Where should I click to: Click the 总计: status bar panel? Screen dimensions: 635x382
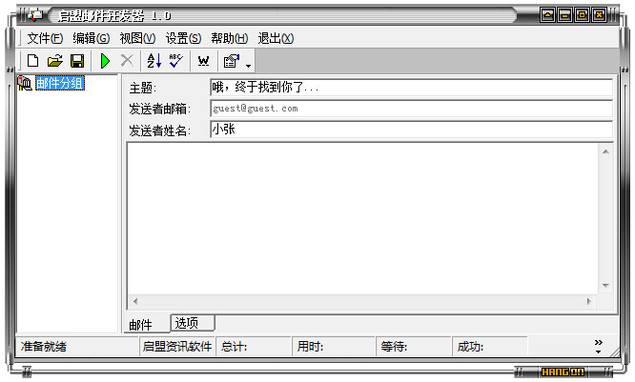pos(254,347)
